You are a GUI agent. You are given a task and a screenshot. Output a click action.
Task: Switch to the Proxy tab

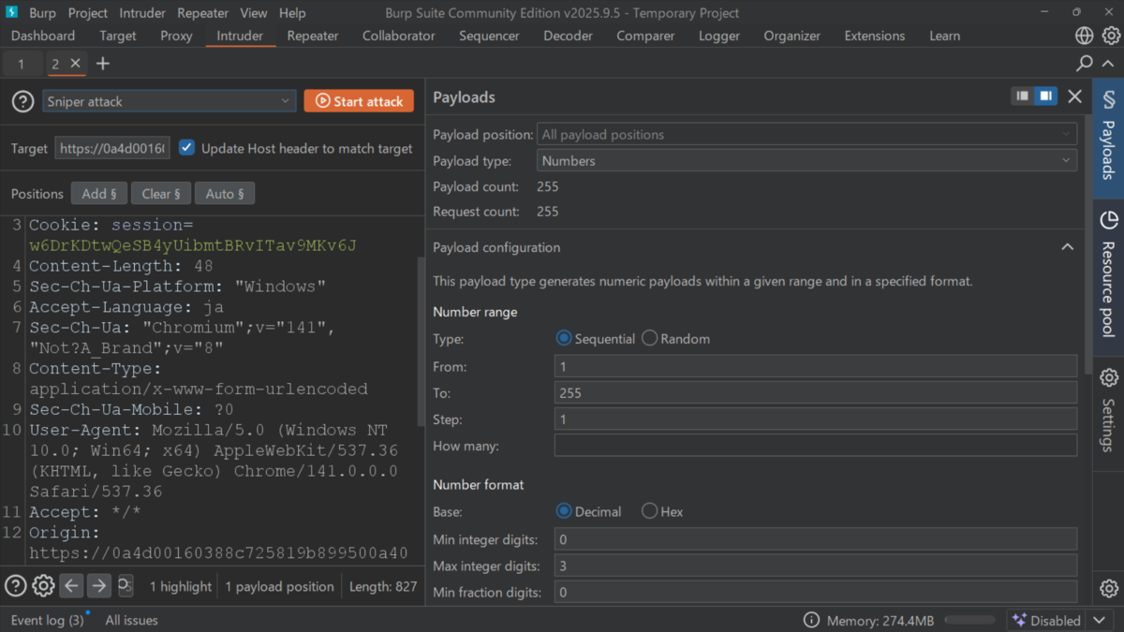(x=176, y=36)
